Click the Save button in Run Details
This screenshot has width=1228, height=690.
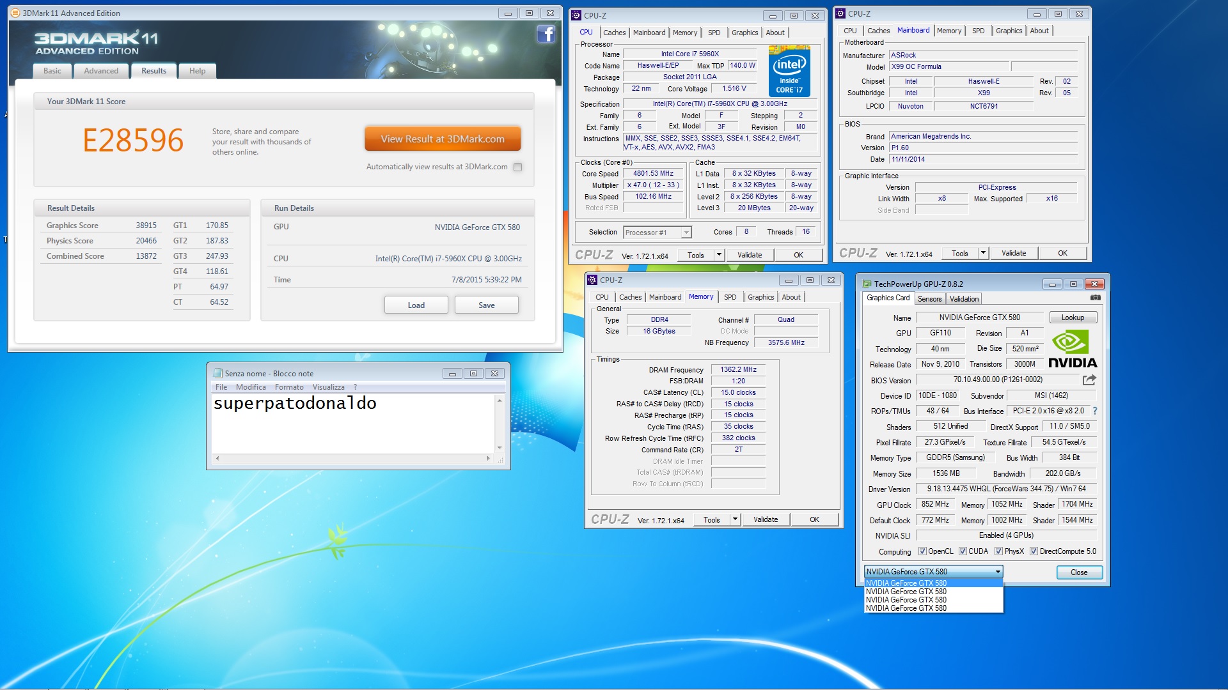point(486,305)
